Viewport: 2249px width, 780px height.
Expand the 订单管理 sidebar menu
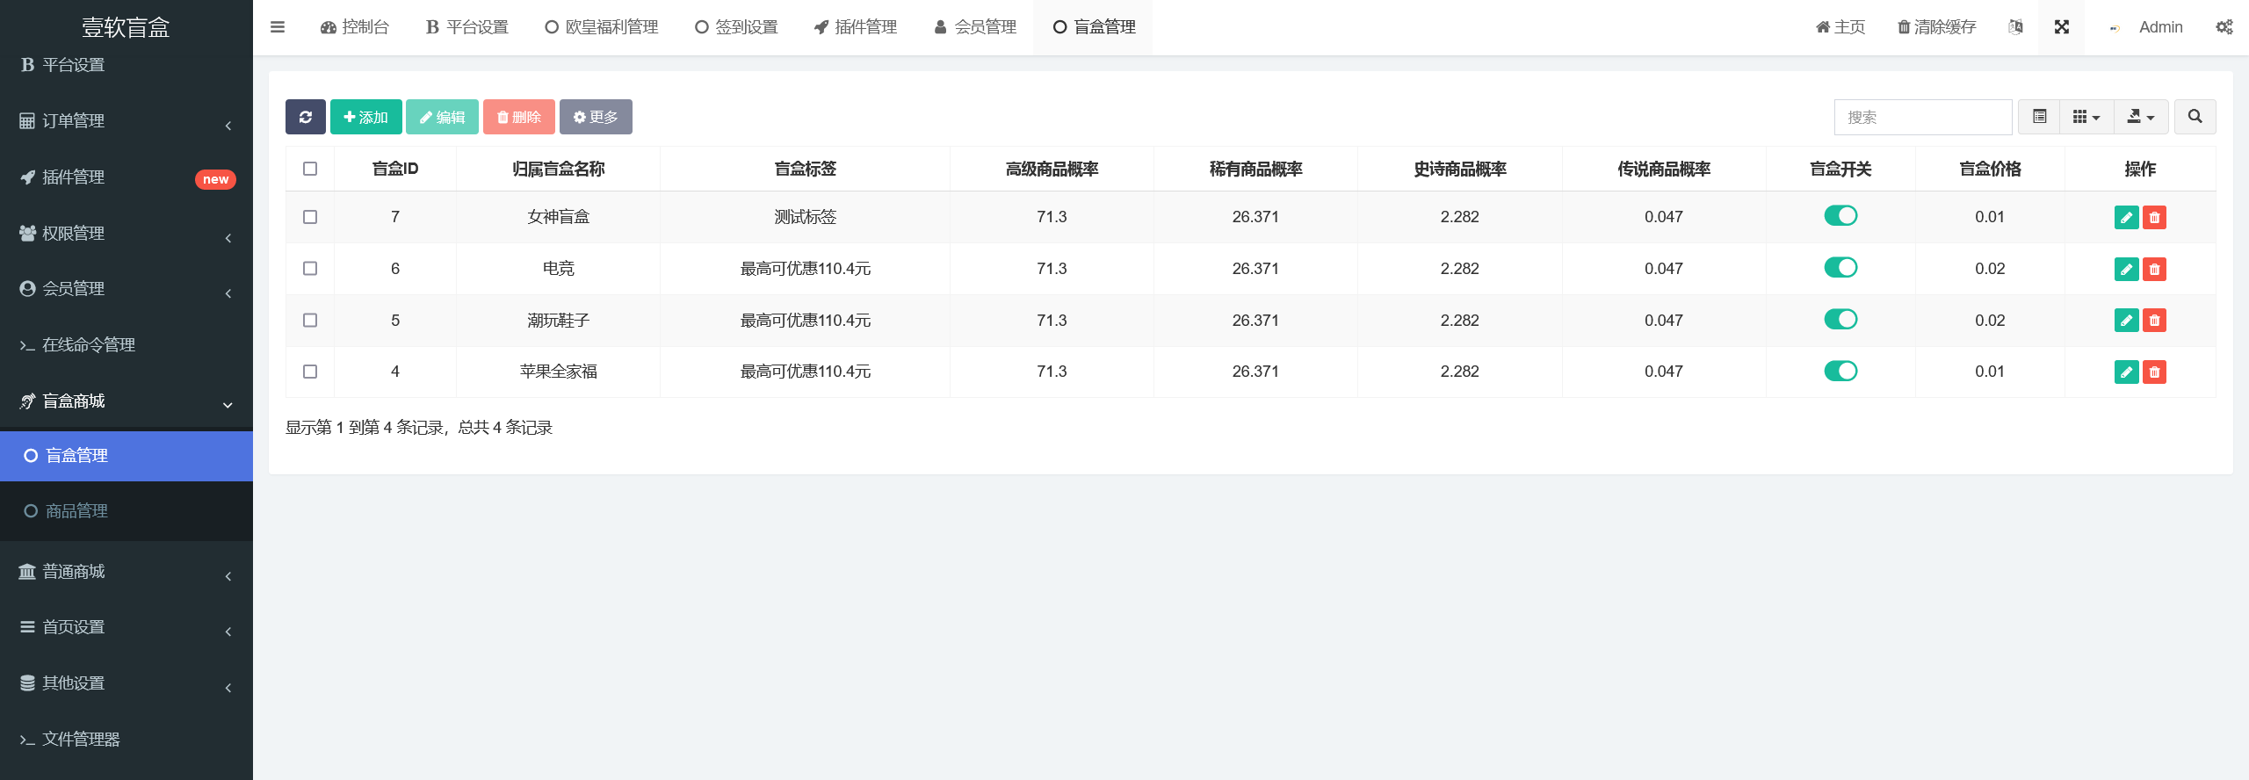click(126, 121)
